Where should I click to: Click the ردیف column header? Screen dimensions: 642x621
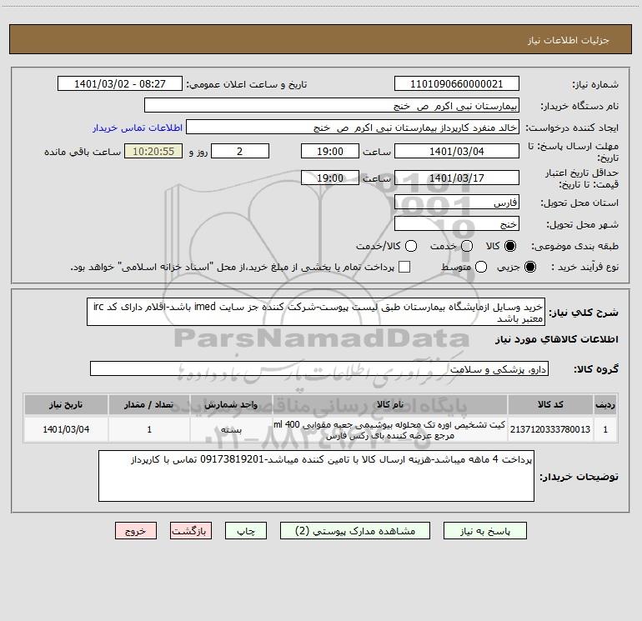point(605,404)
